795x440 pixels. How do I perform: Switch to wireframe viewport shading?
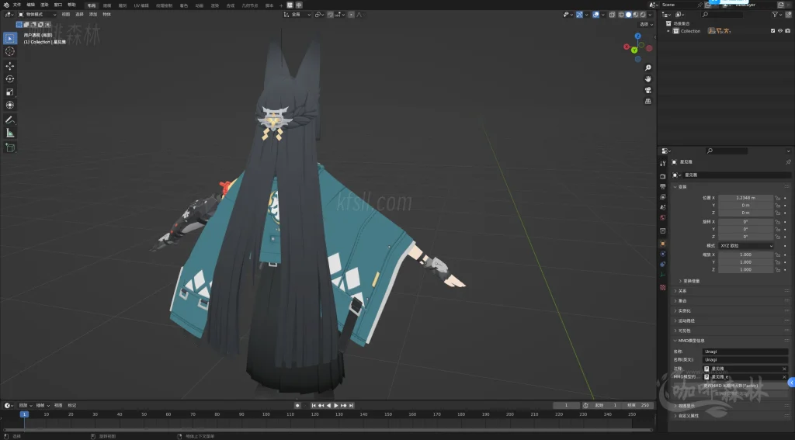621,15
